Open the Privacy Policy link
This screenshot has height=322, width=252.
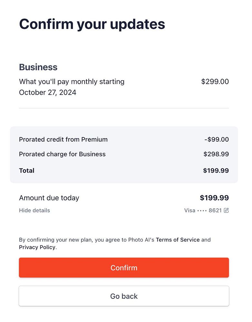[37, 248]
